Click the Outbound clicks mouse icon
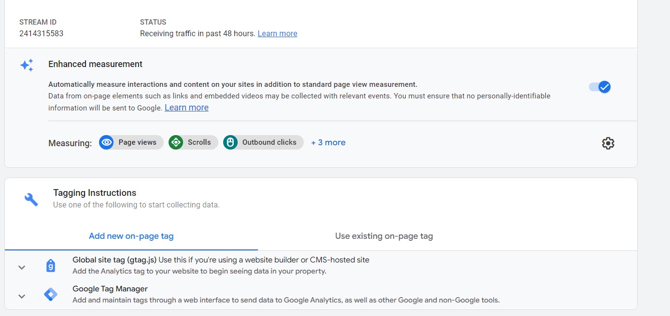 coord(230,142)
